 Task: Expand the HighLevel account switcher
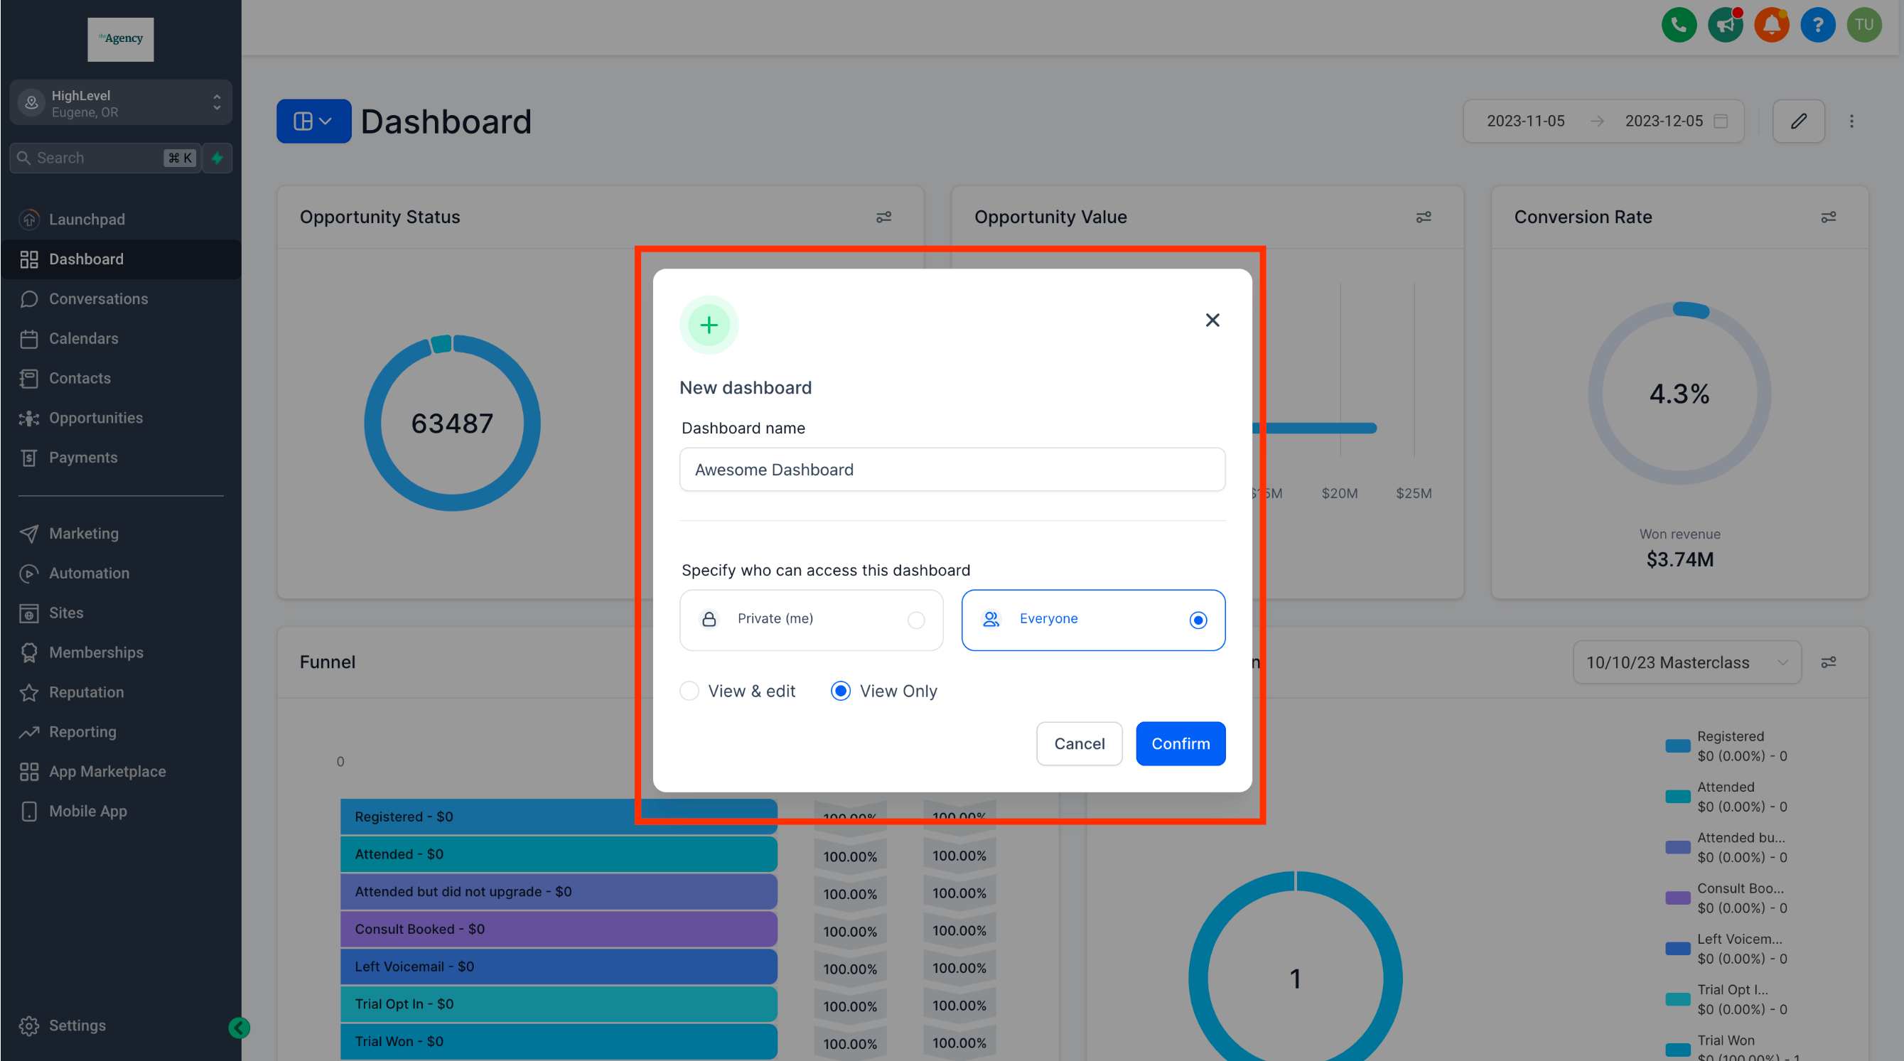[121, 103]
